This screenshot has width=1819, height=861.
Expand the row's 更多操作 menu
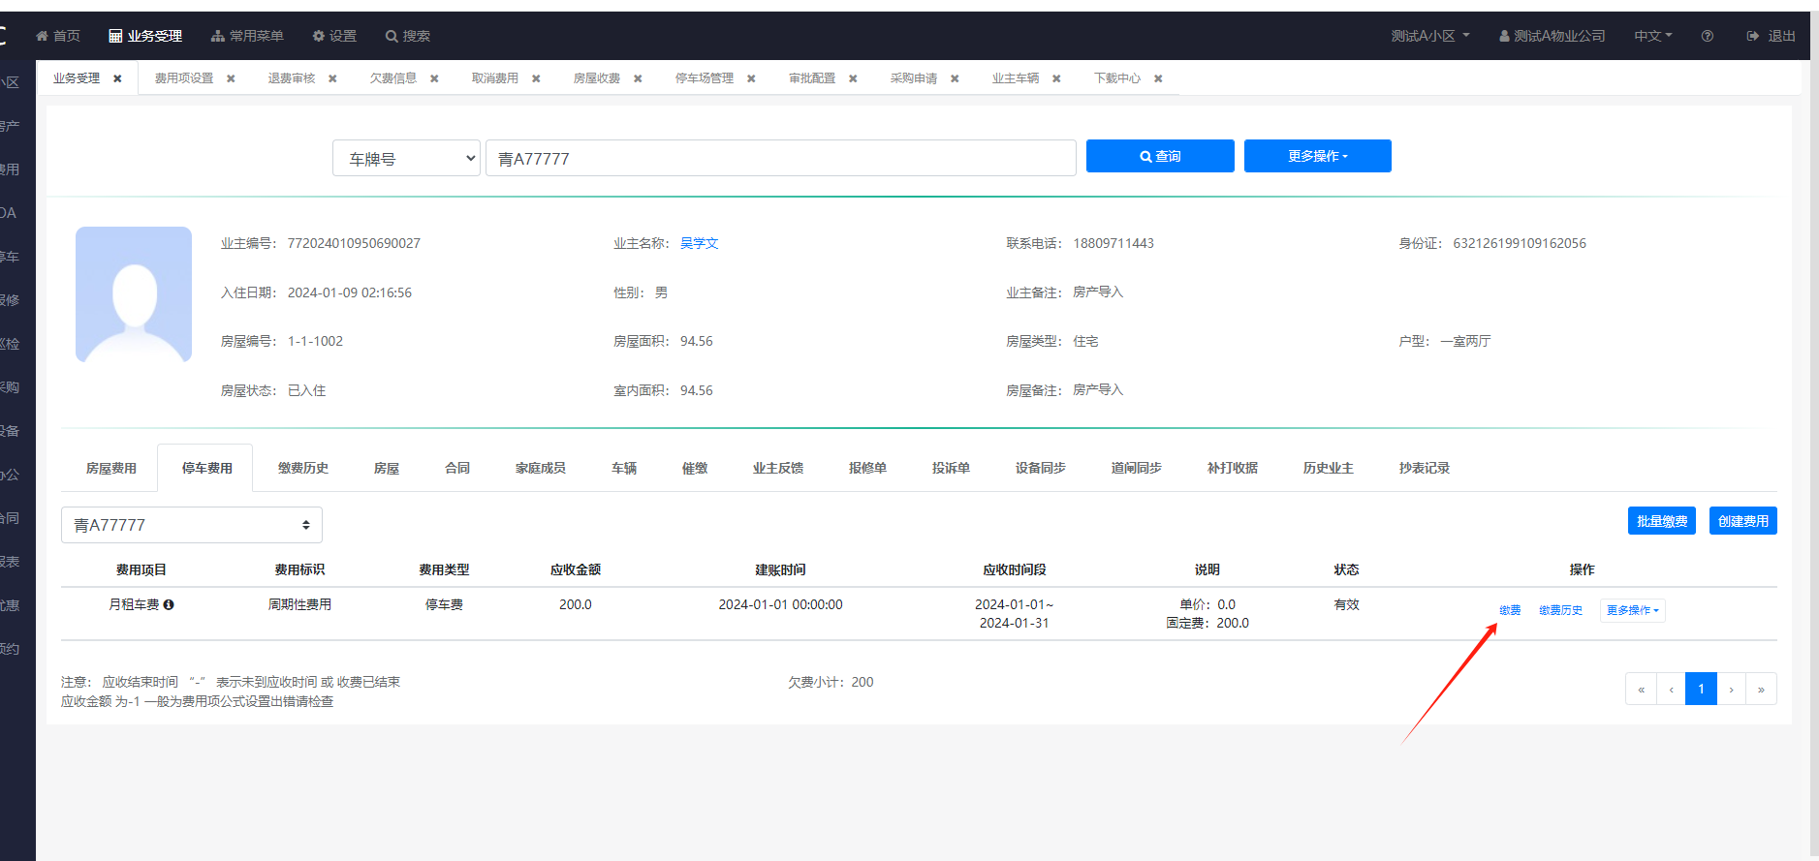click(1632, 610)
